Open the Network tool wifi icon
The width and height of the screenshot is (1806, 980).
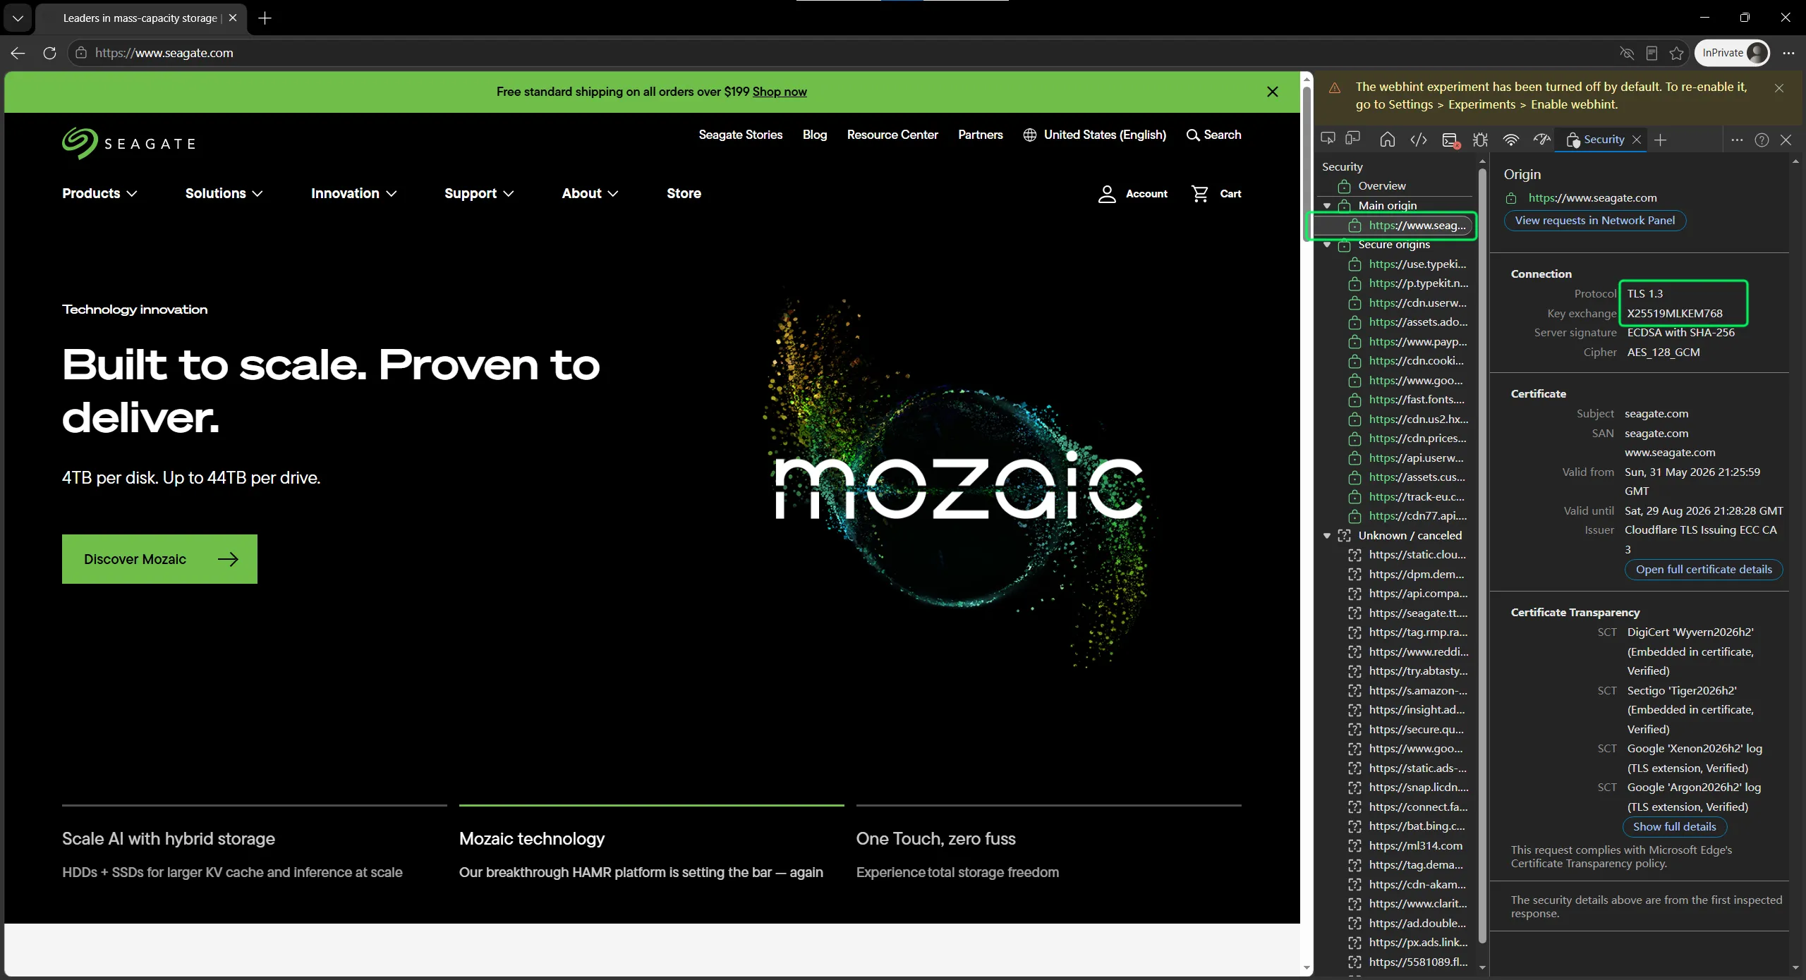tap(1510, 140)
